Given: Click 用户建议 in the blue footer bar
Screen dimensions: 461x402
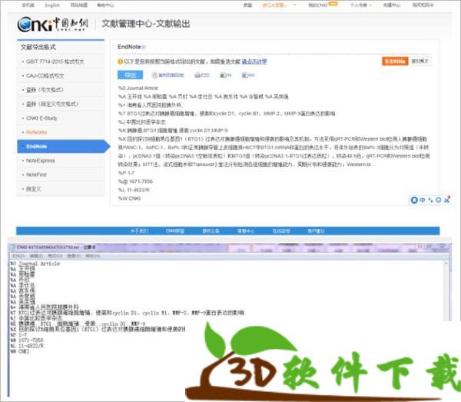Looking at the screenshot, I should tap(316, 231).
